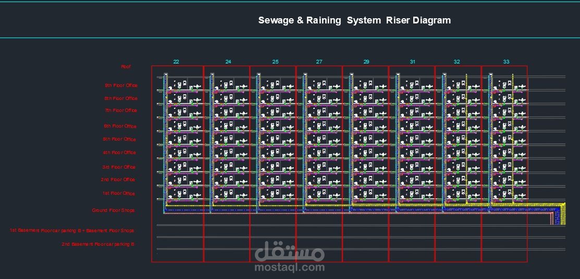Click the "Sewage & Raining System Riser Diagram" title

[354, 20]
